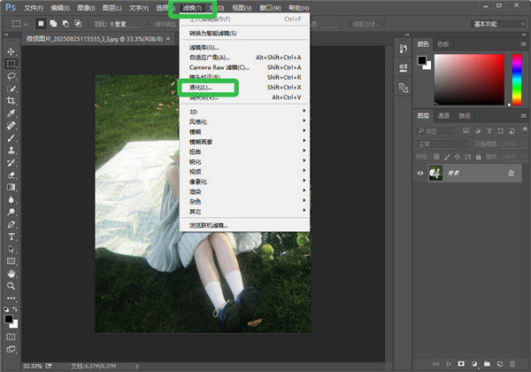Screen dimensions: 531x372
Task: Select the Move tool
Action: (12, 51)
